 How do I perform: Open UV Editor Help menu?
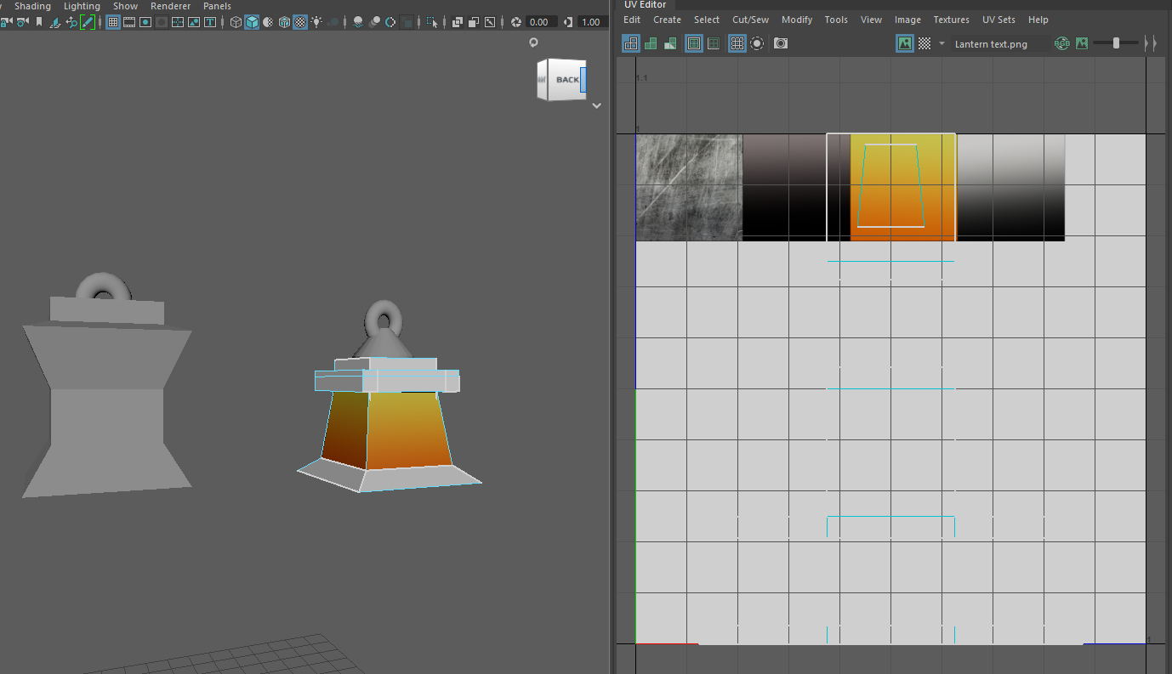point(1038,20)
